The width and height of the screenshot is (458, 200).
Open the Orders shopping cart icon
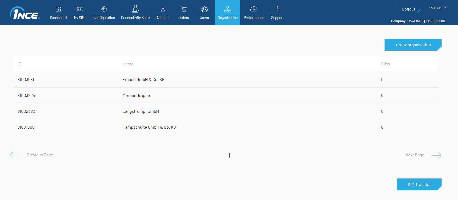coord(184,9)
